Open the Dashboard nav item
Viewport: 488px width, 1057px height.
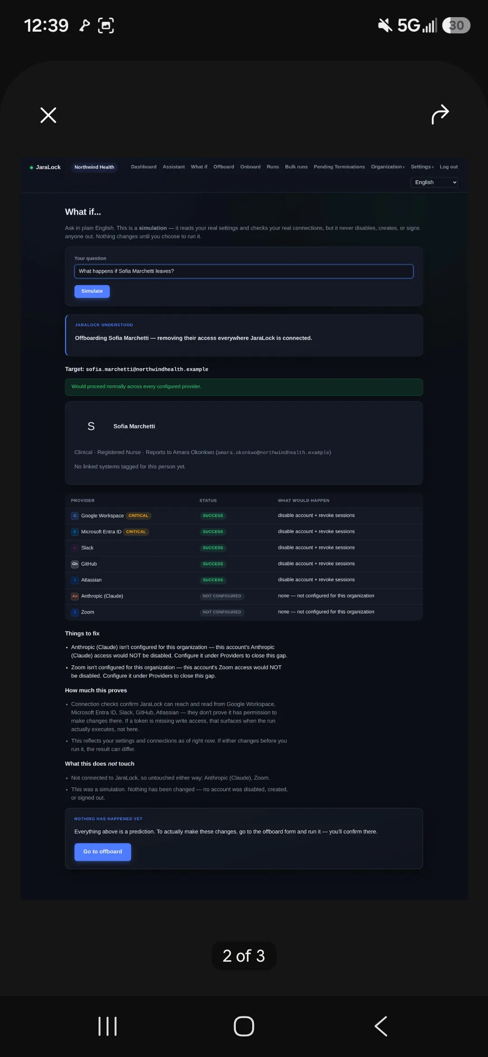pyautogui.click(x=144, y=167)
